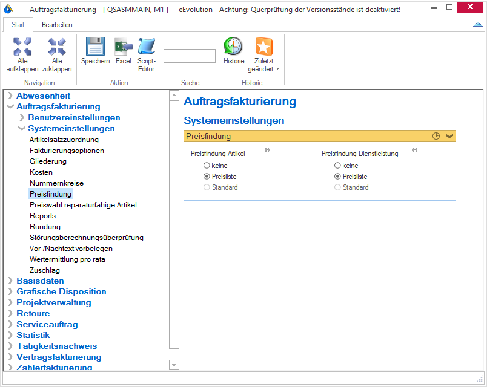Click info icon next to Preisfindung Dienstleistung
This screenshot has width=487, height=387.
point(415,150)
